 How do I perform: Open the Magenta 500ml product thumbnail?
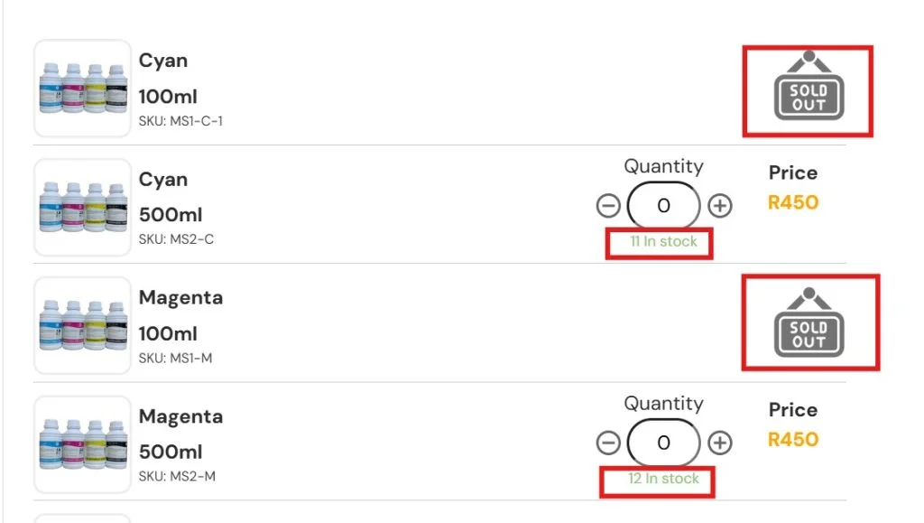click(82, 444)
